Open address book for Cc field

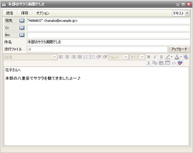pos(22,28)
